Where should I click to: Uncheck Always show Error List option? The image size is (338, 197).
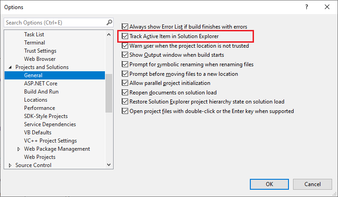126,27
